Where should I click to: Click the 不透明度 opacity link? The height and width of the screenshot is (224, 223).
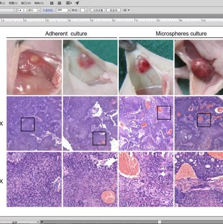pos(48,10)
